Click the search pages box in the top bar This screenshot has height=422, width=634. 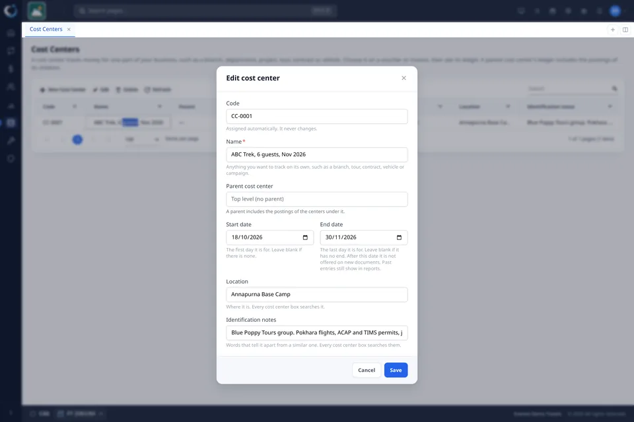click(205, 11)
